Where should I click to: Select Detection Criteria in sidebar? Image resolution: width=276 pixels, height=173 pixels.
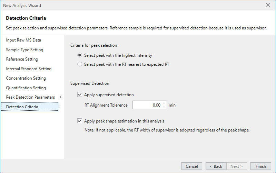[x=22, y=107]
